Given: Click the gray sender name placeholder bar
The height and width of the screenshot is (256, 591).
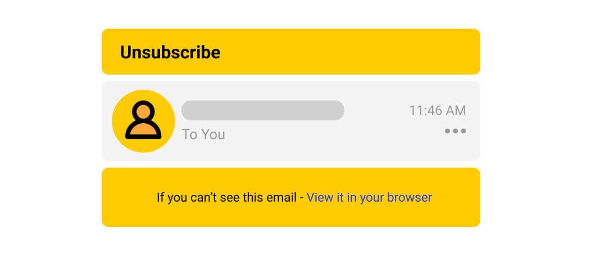Looking at the screenshot, I should point(262,110).
